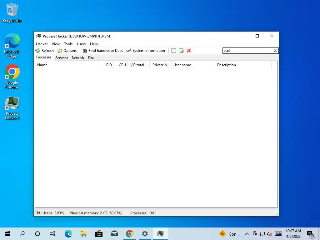Open the Hacker menu
This screenshot has width=320, height=240.
pyautogui.click(x=42, y=44)
